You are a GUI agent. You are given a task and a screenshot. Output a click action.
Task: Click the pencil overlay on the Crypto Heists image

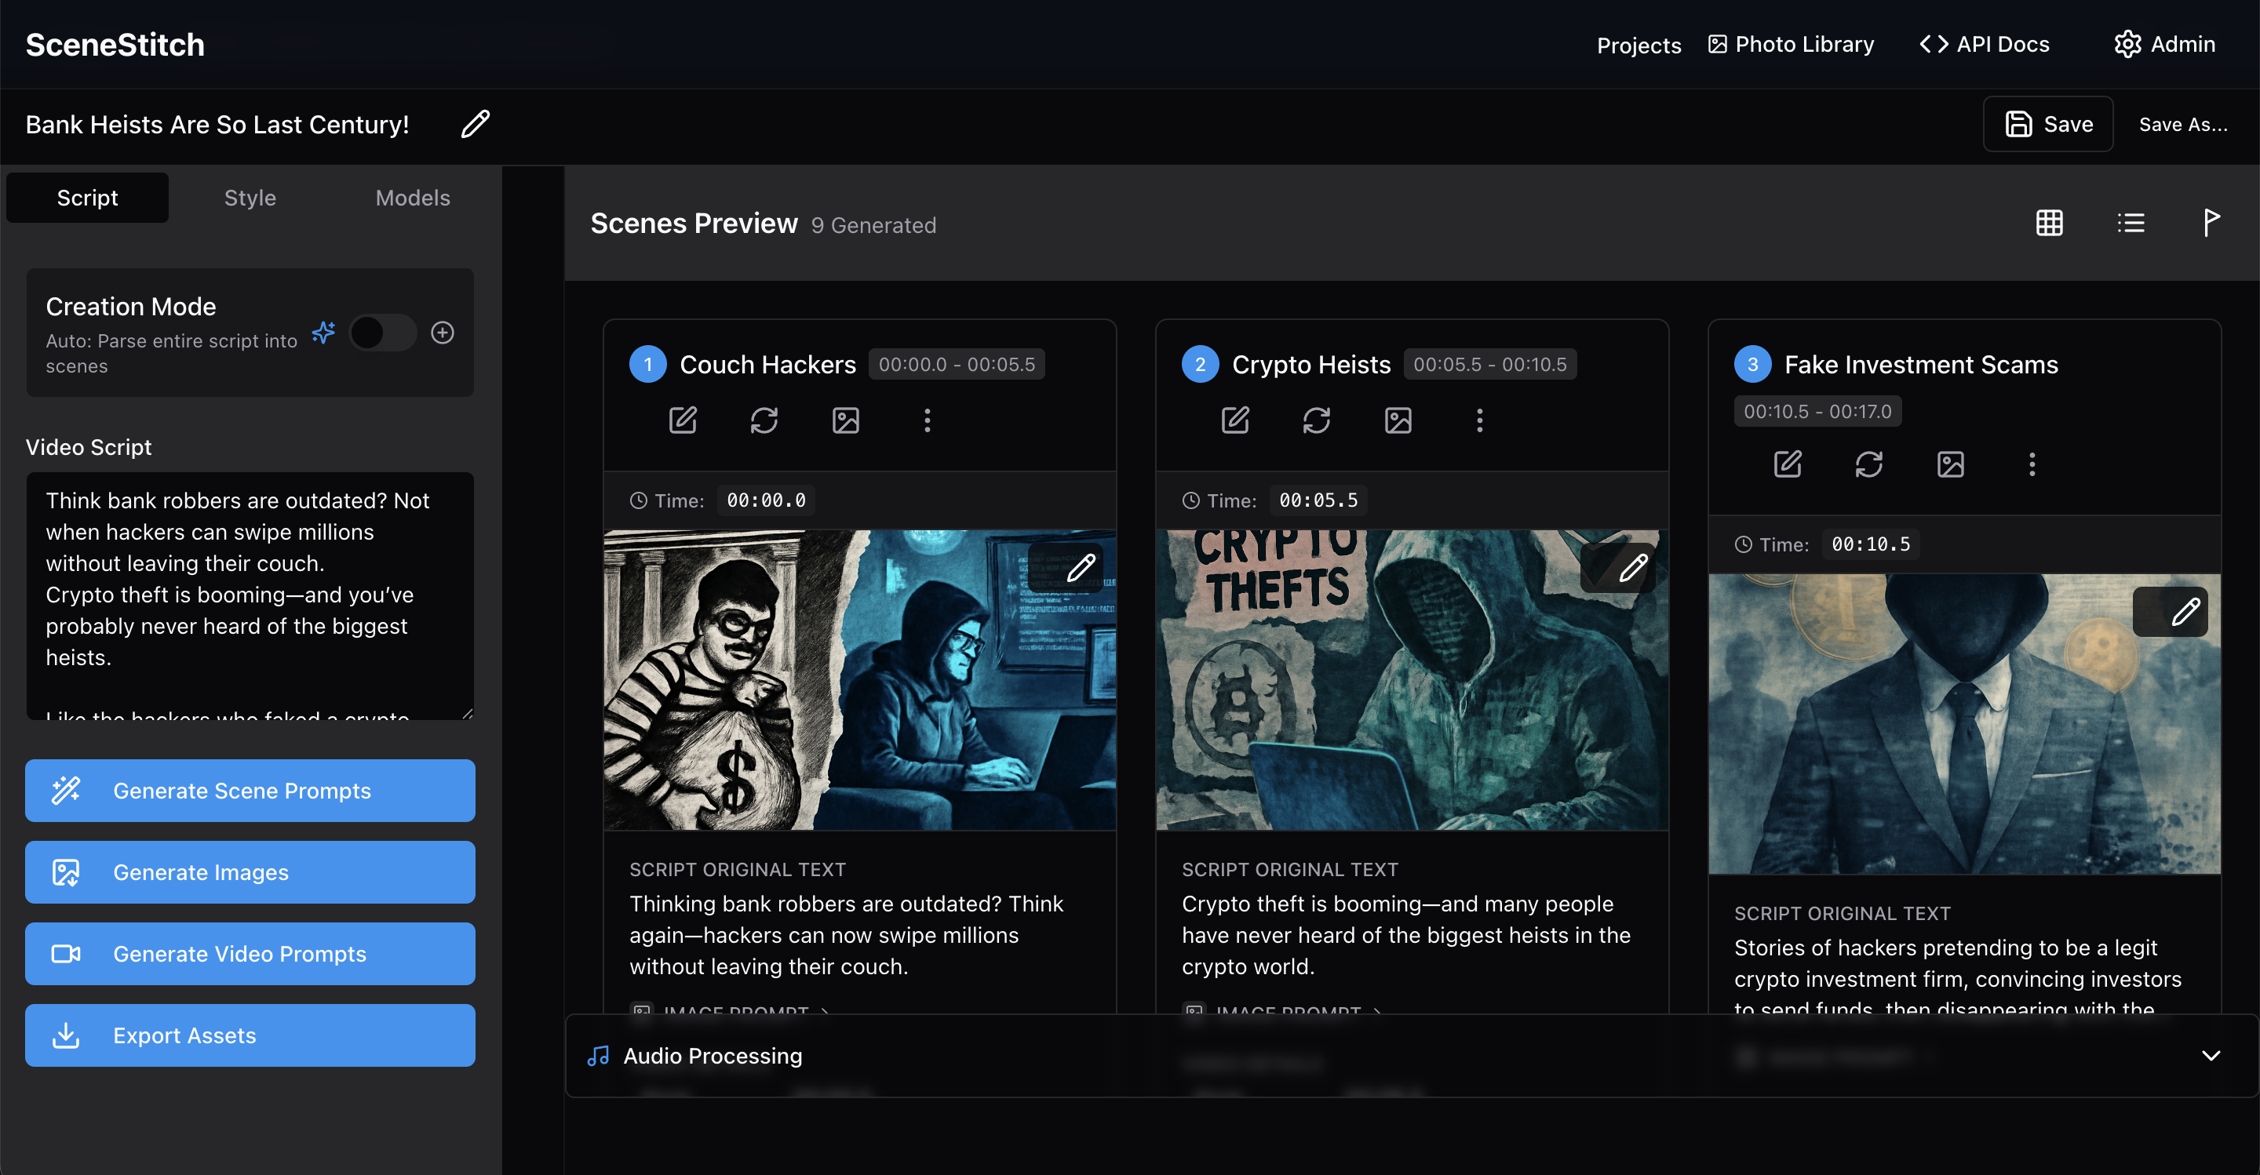1634,567
